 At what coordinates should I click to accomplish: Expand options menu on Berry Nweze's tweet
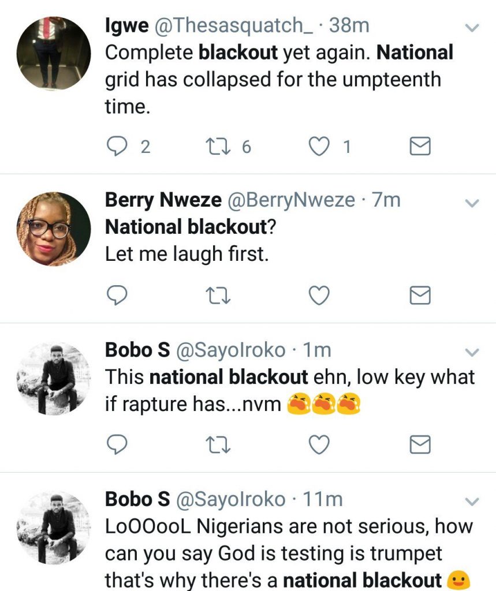(472, 203)
